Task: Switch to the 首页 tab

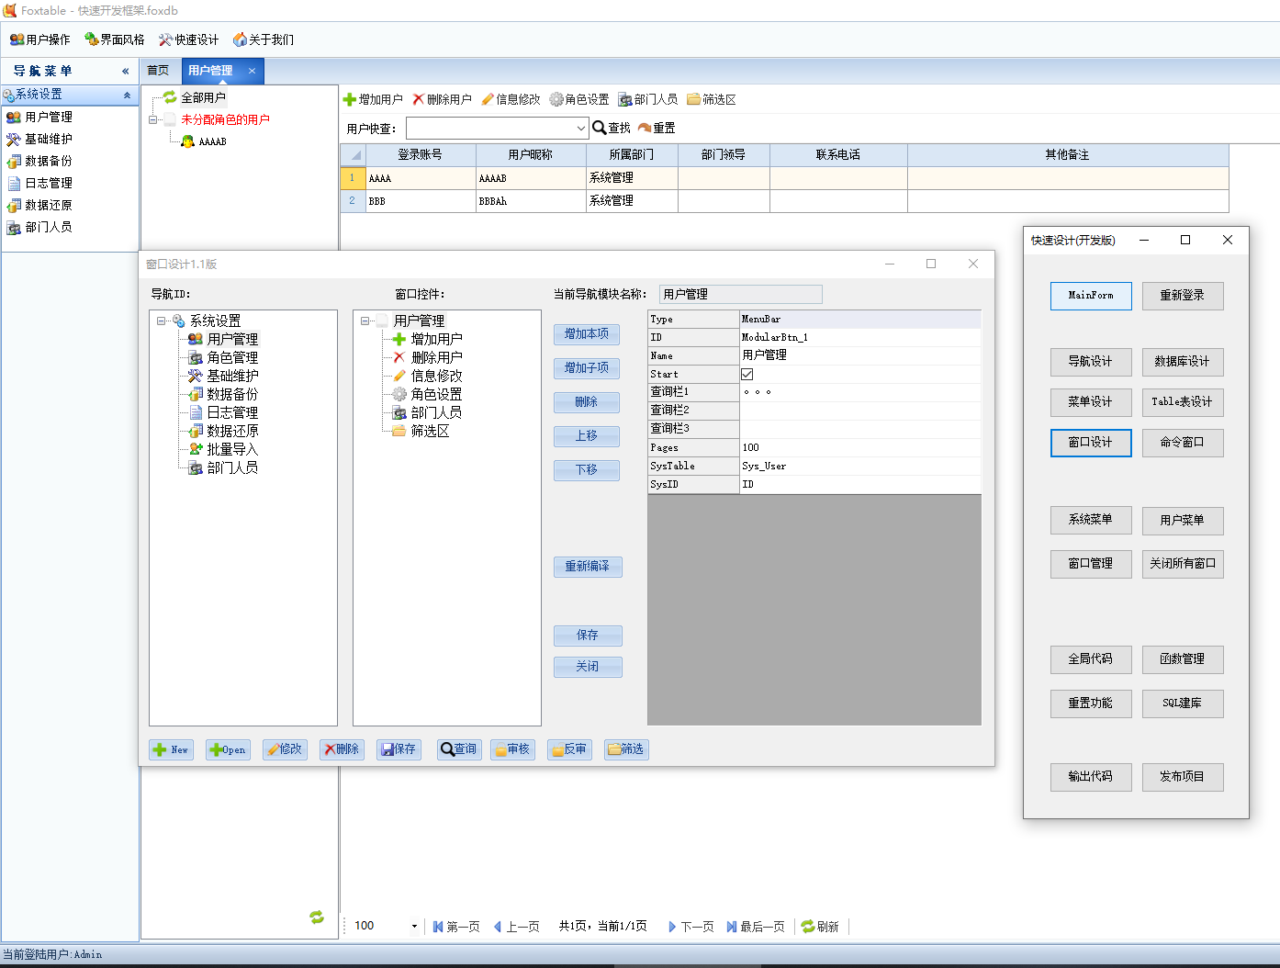Action: (159, 71)
